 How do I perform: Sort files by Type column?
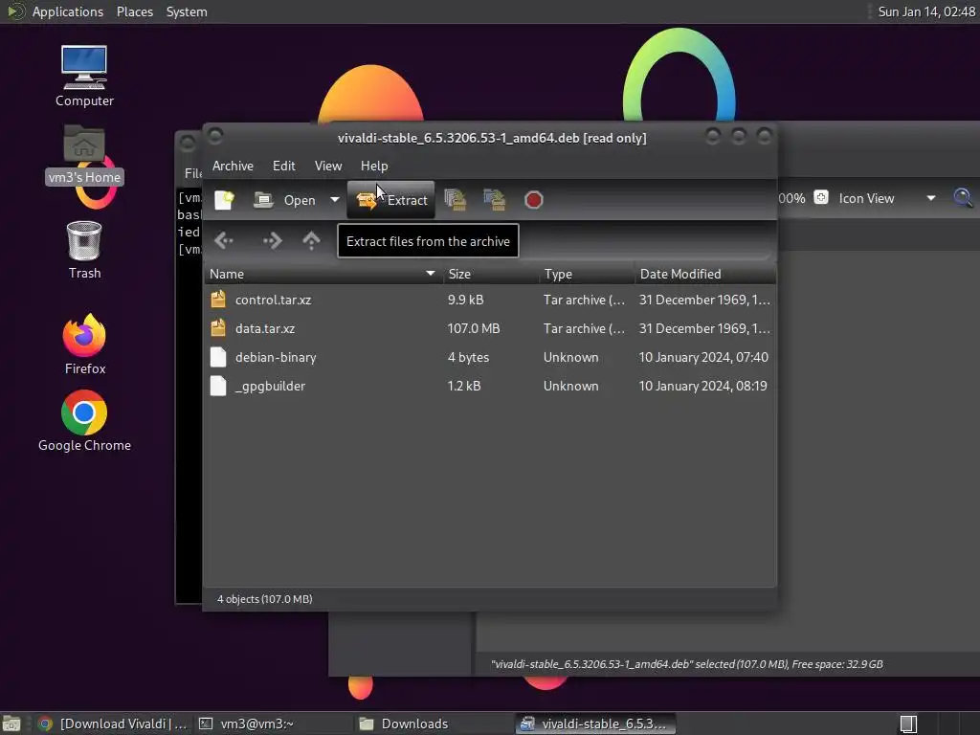(x=587, y=274)
